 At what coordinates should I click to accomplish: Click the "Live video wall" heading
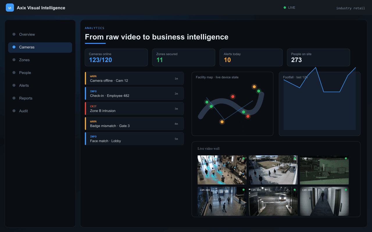tap(209, 148)
